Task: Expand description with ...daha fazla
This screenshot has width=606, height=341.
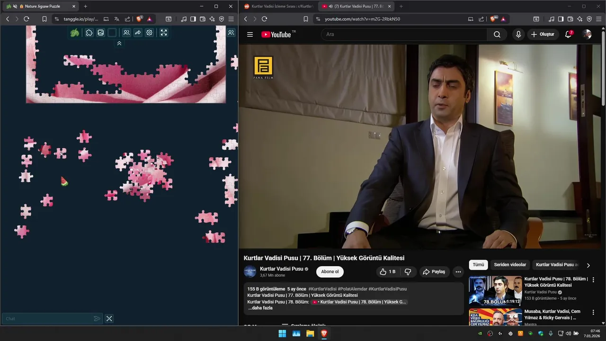Action: pyautogui.click(x=260, y=308)
